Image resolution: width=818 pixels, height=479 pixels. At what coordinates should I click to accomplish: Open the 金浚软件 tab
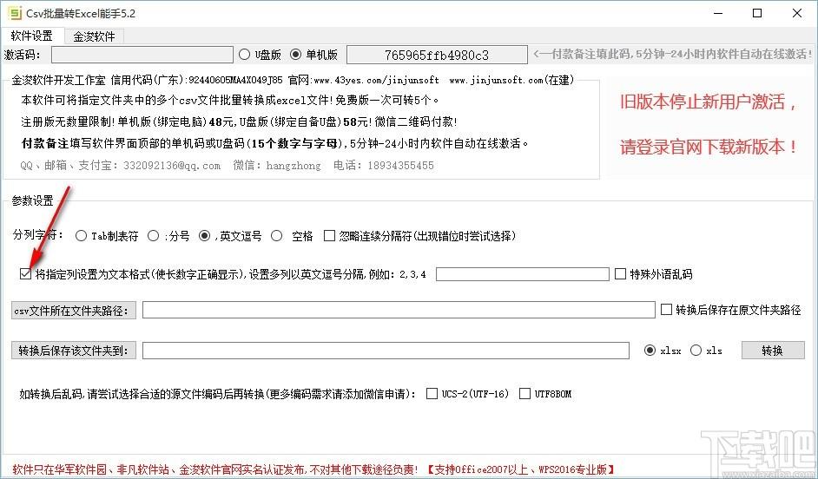(x=94, y=36)
